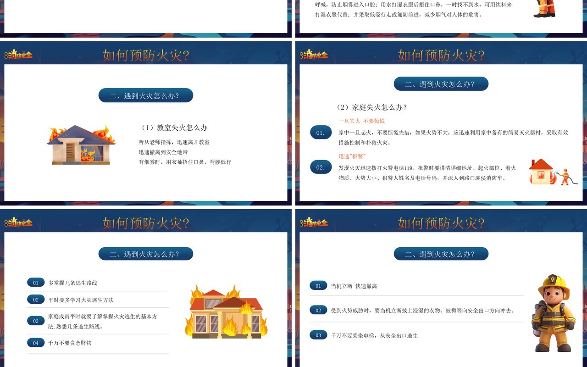Click the orange text 一旦失火 不要惊慌
Viewport: 587px width, 367px height.
pyautogui.click(x=361, y=121)
